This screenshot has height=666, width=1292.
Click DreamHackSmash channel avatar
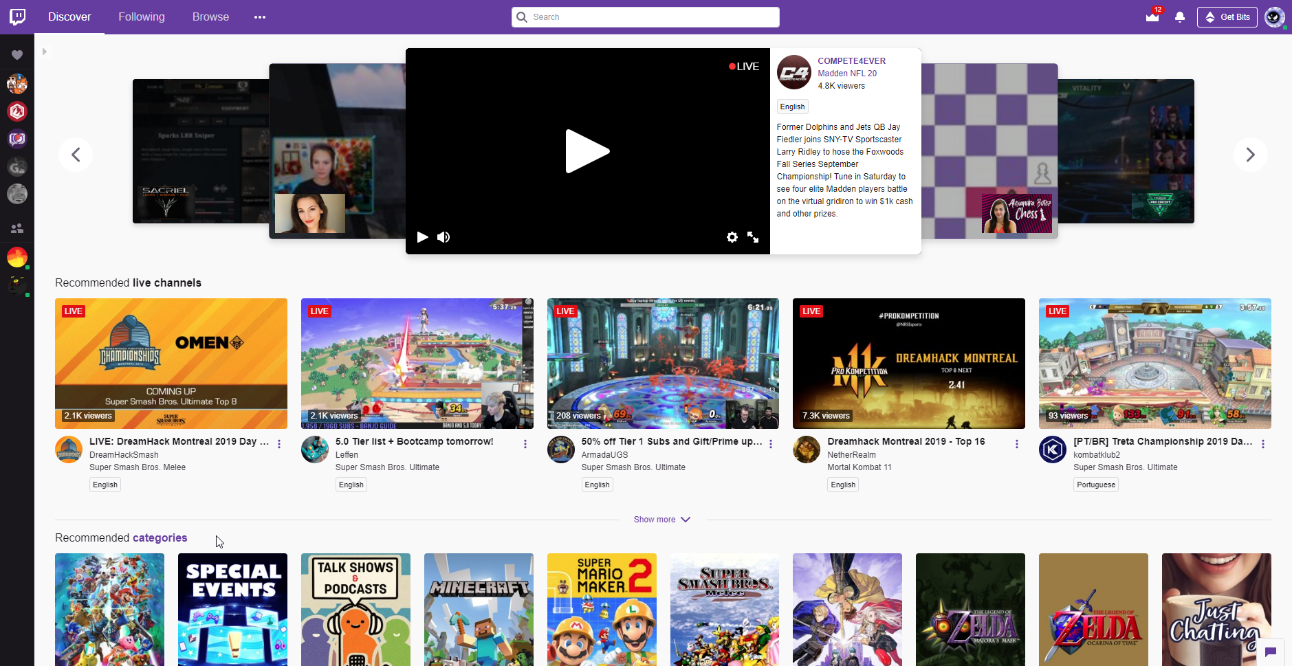(69, 449)
